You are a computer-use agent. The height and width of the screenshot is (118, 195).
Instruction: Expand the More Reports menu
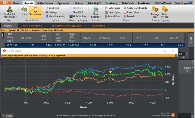[96, 12]
